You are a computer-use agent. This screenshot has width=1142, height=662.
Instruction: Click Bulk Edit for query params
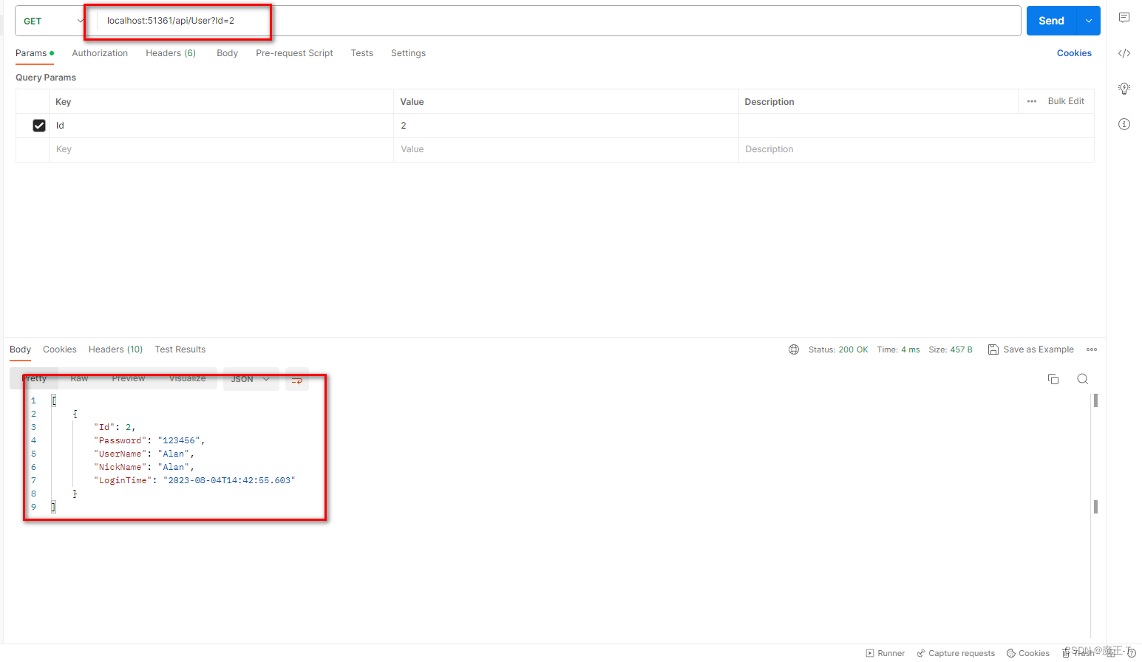pos(1066,101)
